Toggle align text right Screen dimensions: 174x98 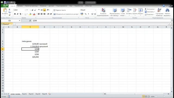tap(44, 14)
